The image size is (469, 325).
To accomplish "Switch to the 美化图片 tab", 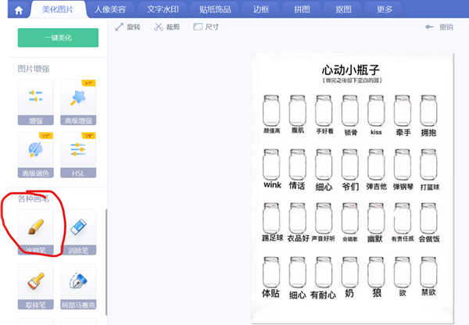I will [x=58, y=9].
